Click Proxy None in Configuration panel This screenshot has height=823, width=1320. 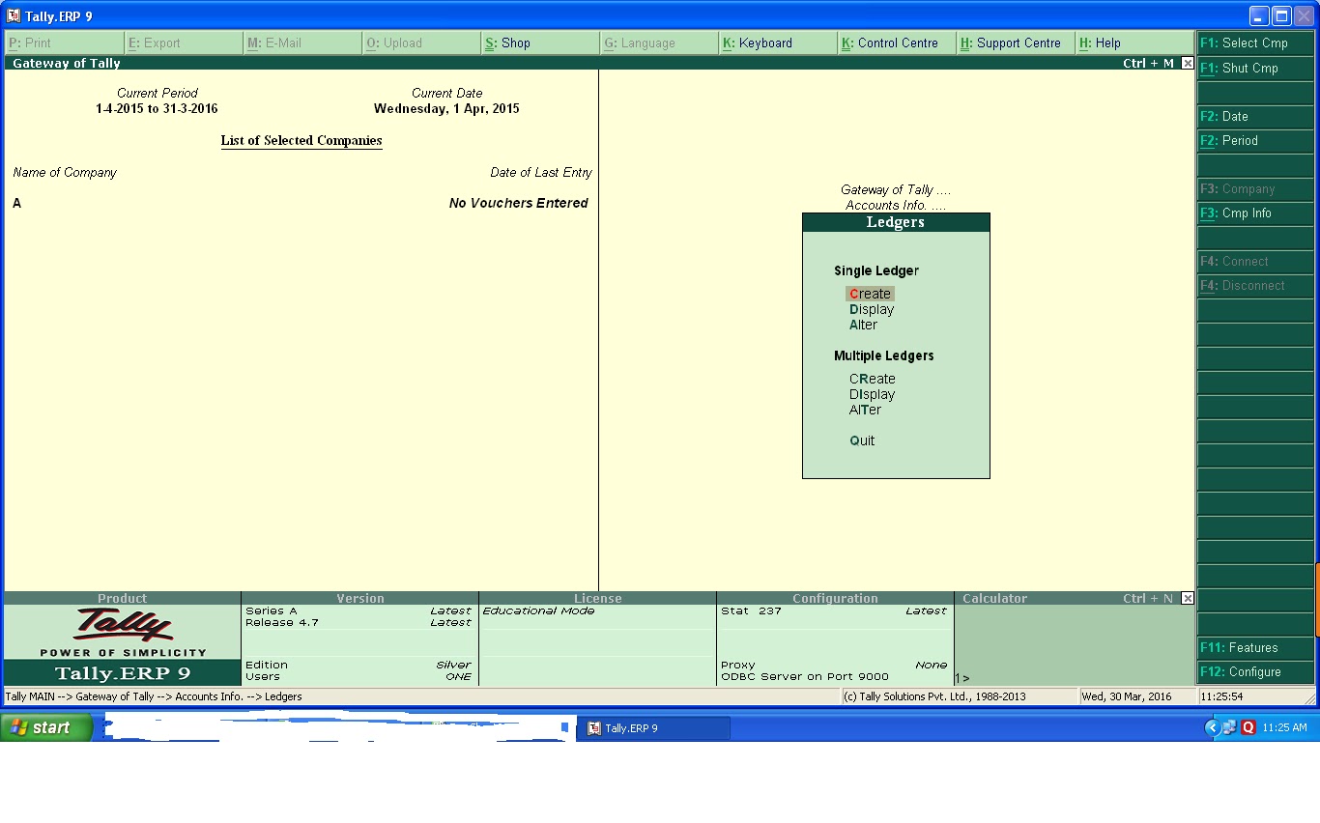point(834,665)
